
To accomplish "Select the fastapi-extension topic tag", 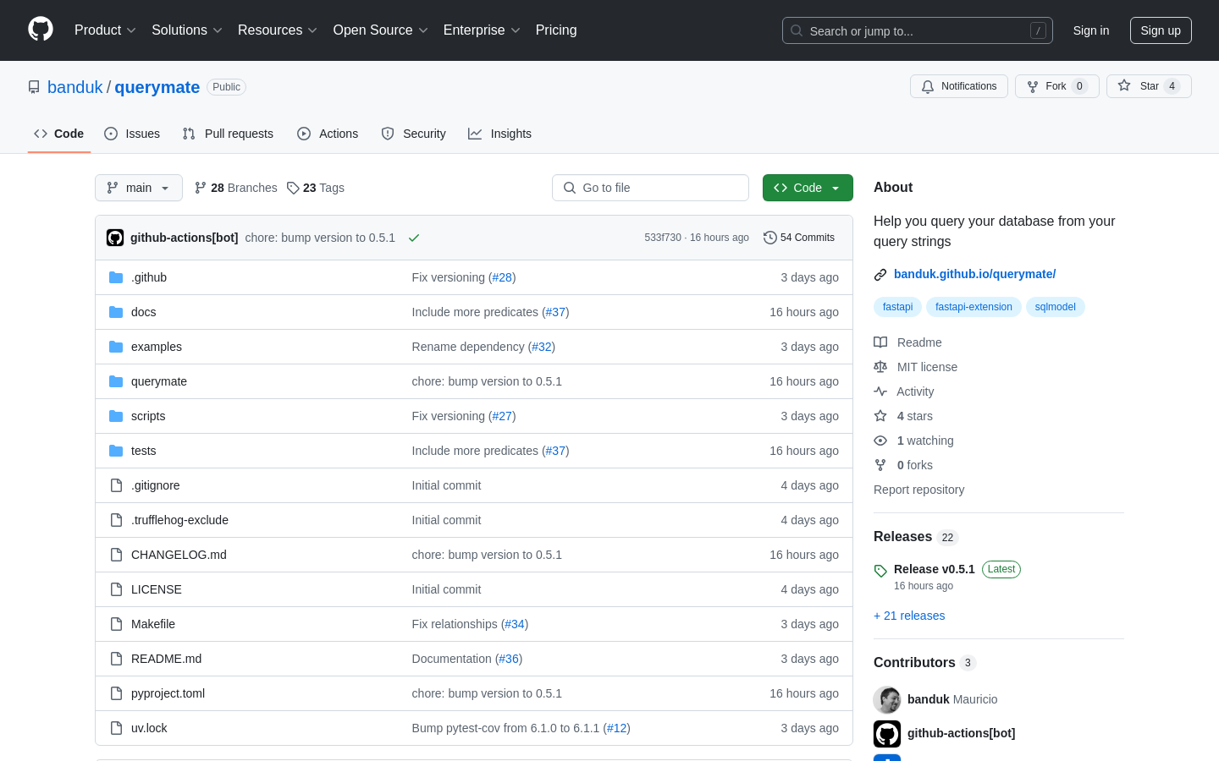I will coord(974,307).
